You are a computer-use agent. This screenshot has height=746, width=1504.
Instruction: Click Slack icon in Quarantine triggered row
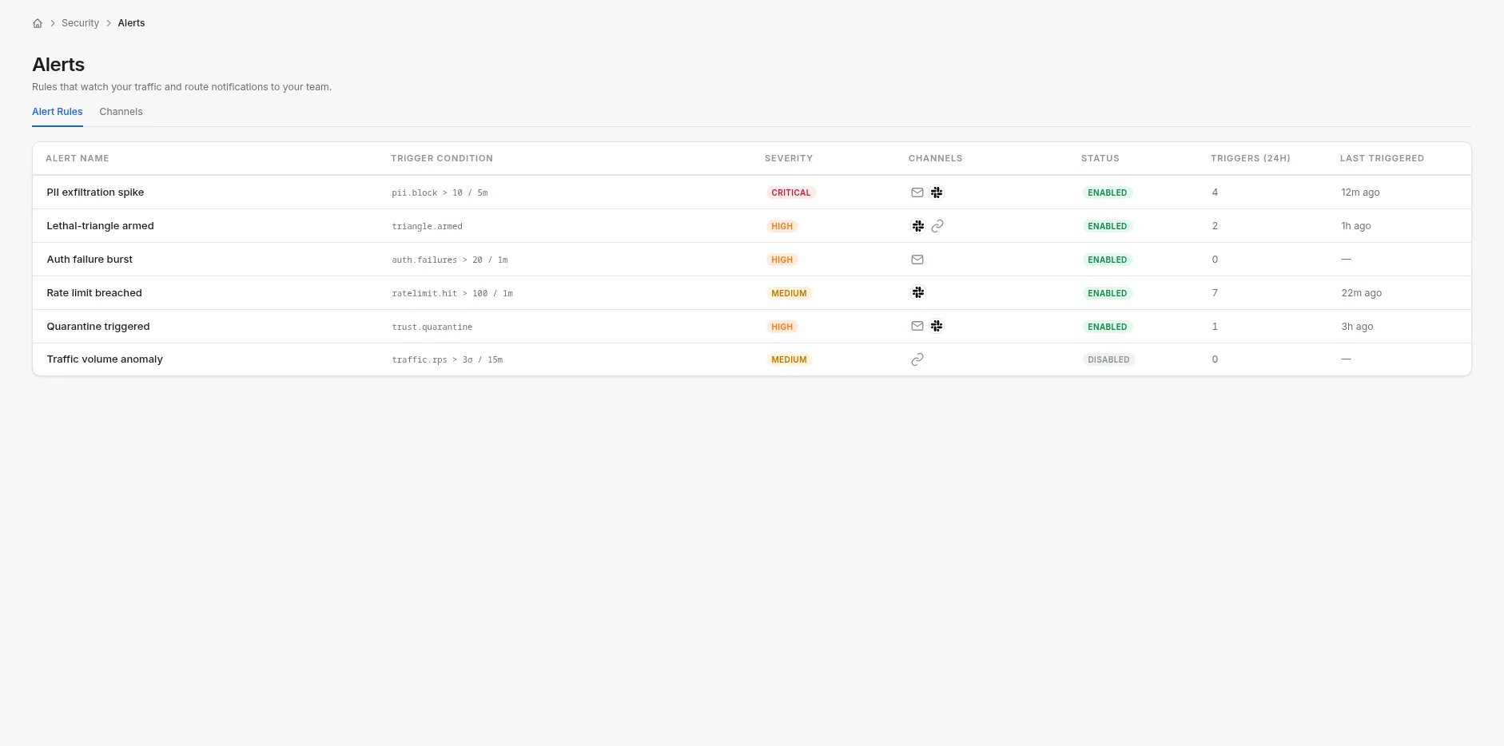coord(937,326)
